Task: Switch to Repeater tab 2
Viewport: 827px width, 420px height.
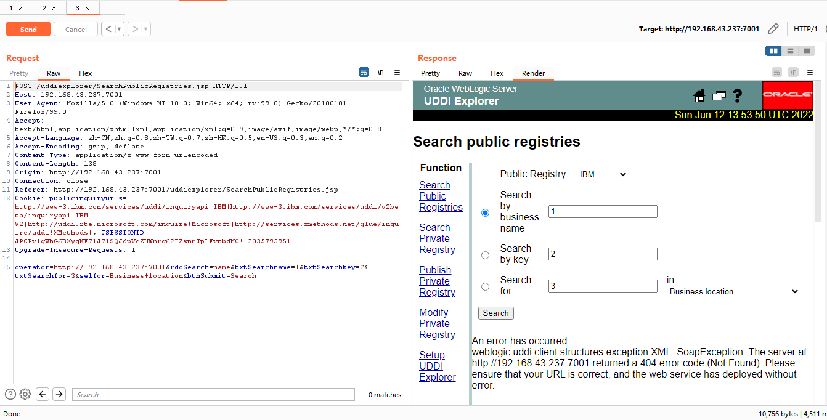Action: click(44, 8)
